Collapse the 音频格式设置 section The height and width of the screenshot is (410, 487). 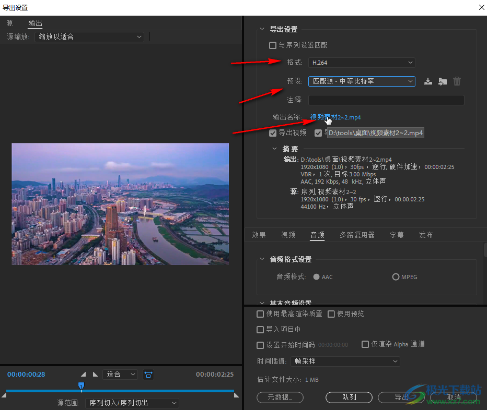click(x=262, y=259)
